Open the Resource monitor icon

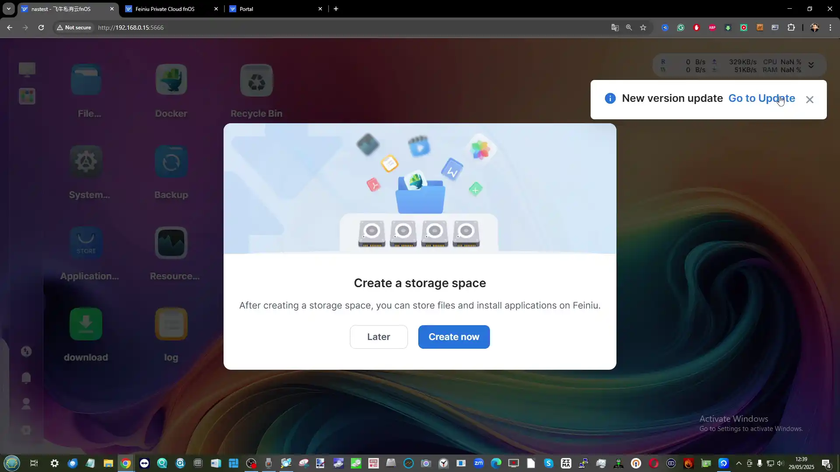click(x=171, y=243)
